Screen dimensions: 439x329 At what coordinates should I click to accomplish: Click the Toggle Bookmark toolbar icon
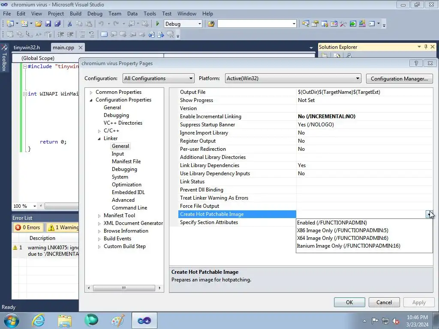104,34
